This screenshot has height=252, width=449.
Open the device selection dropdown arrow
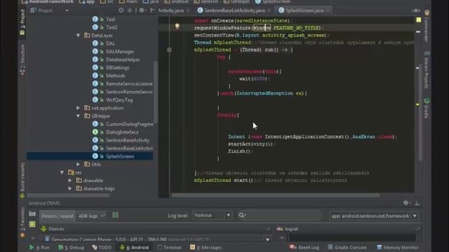click(x=267, y=239)
